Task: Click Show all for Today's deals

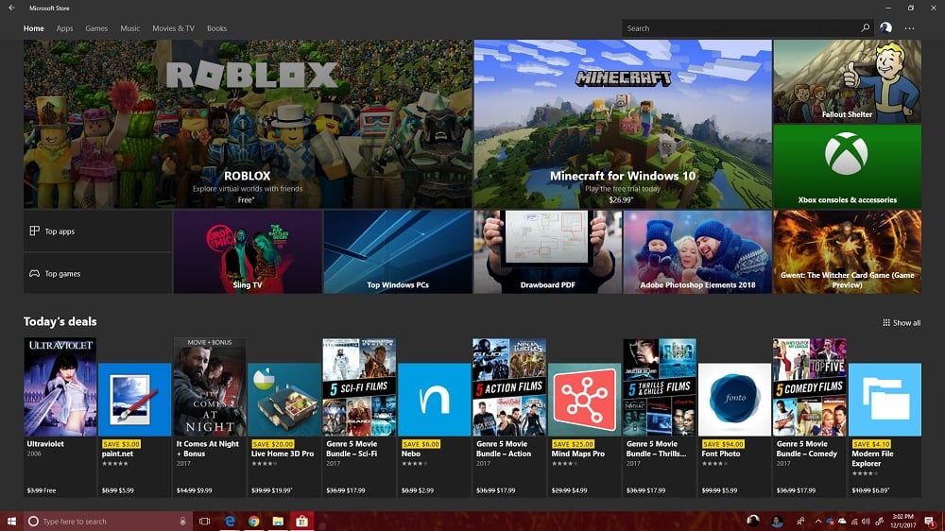Action: (x=902, y=323)
